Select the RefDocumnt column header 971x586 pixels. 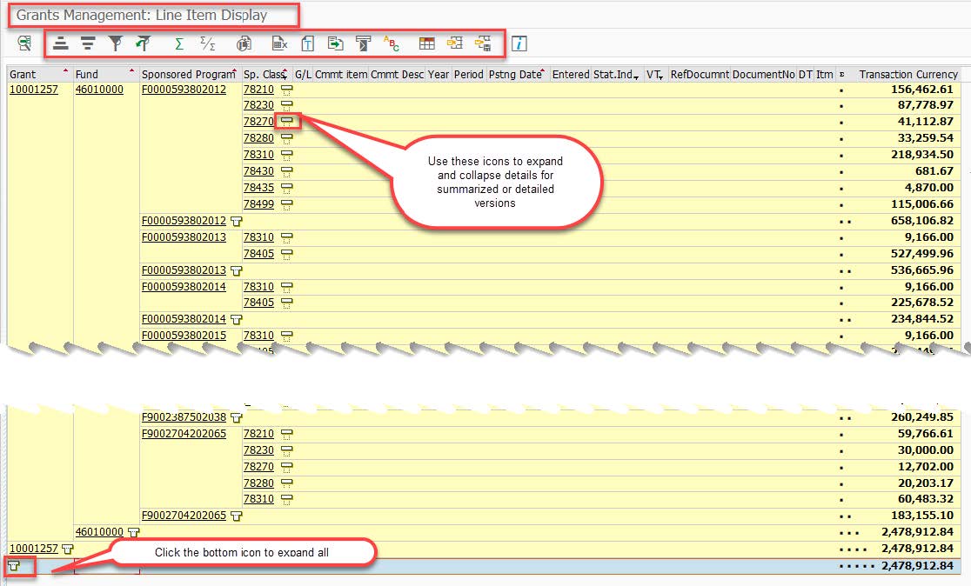coord(700,74)
